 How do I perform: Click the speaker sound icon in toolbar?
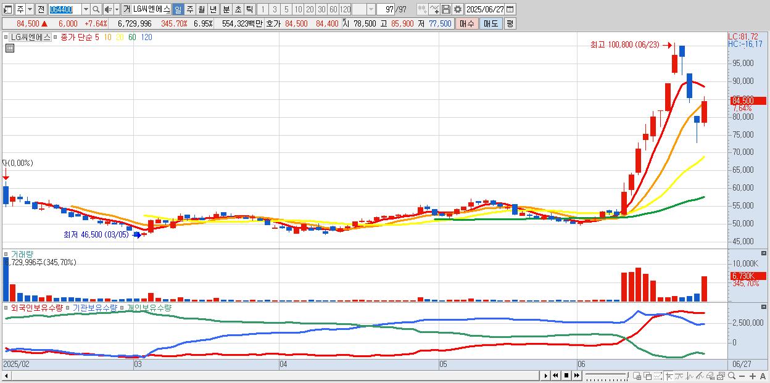107,9
